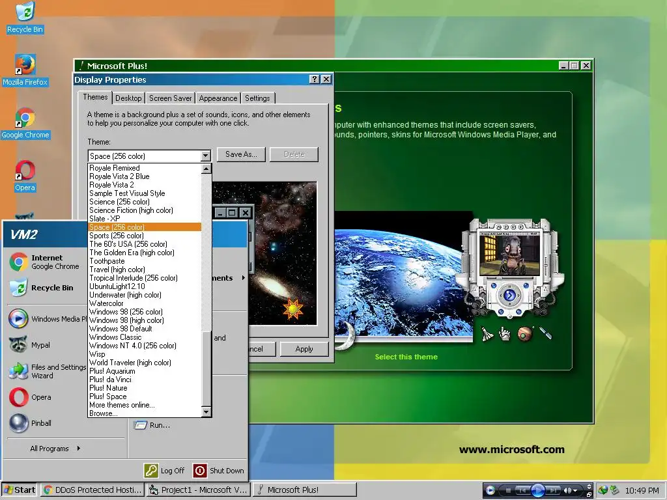The height and width of the screenshot is (500, 667).
Task: Open the Recycle Bin desktop icon
Action: coord(25,18)
